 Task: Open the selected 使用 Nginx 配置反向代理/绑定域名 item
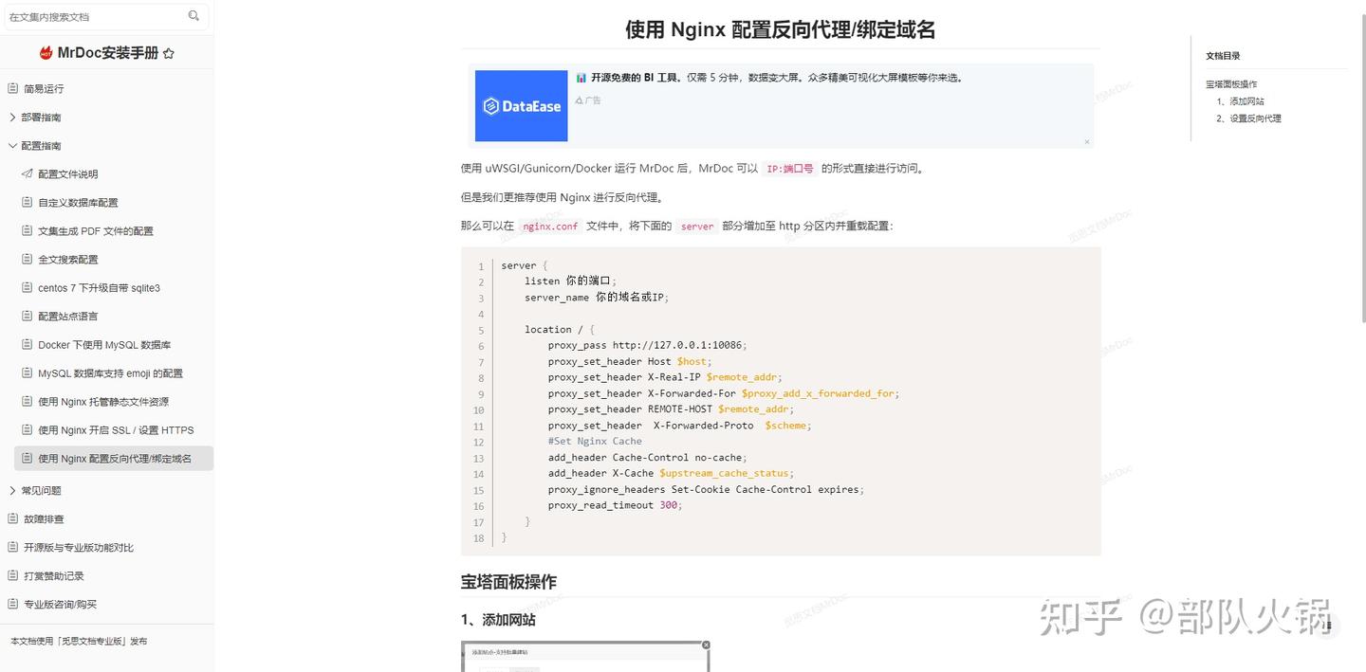[x=114, y=459]
